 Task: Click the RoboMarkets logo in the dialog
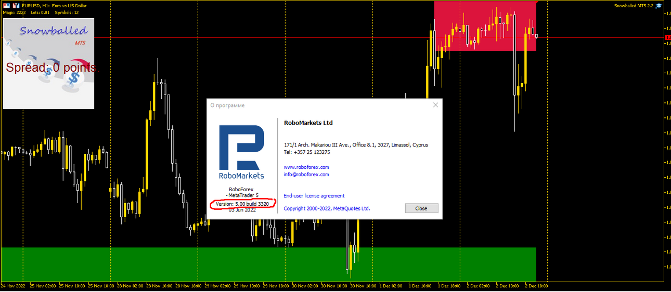[241, 152]
